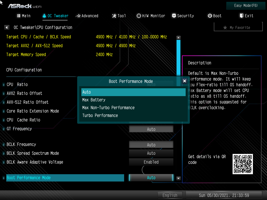Click the ASRock UEFI logo

click(24, 6)
